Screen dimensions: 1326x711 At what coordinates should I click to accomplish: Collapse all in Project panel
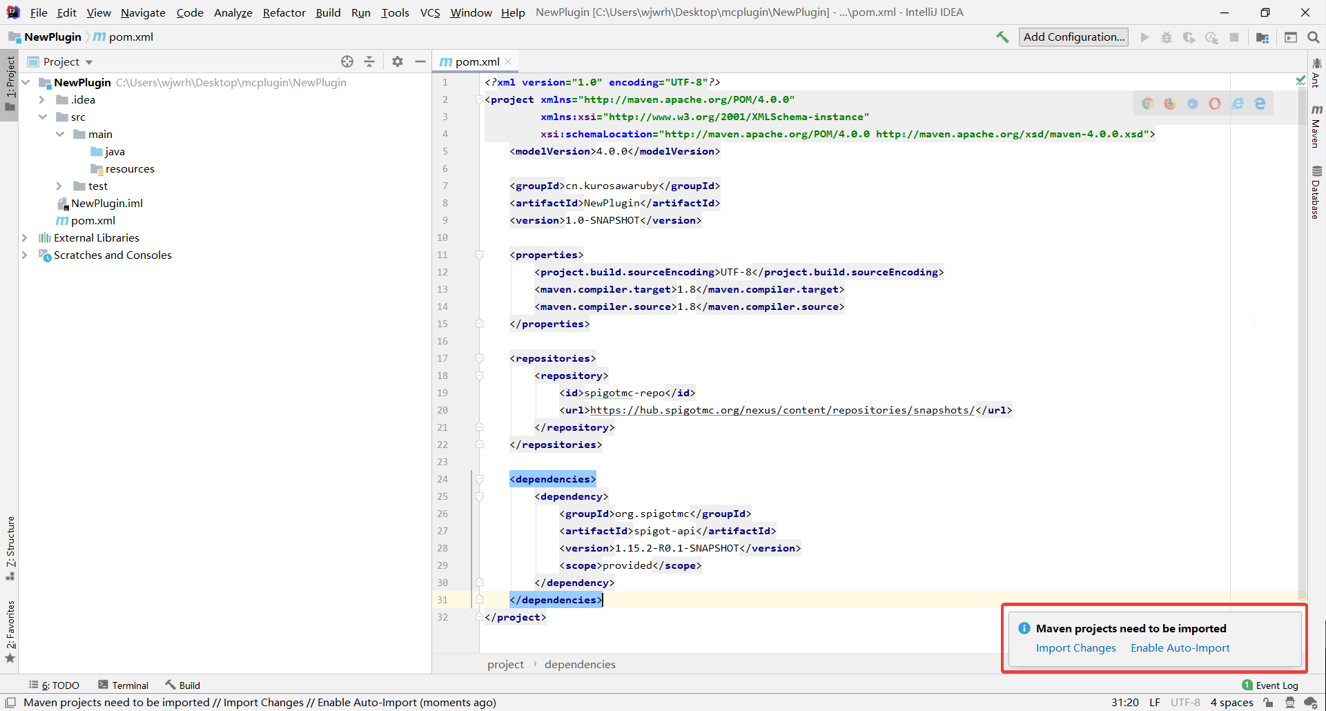tap(369, 61)
